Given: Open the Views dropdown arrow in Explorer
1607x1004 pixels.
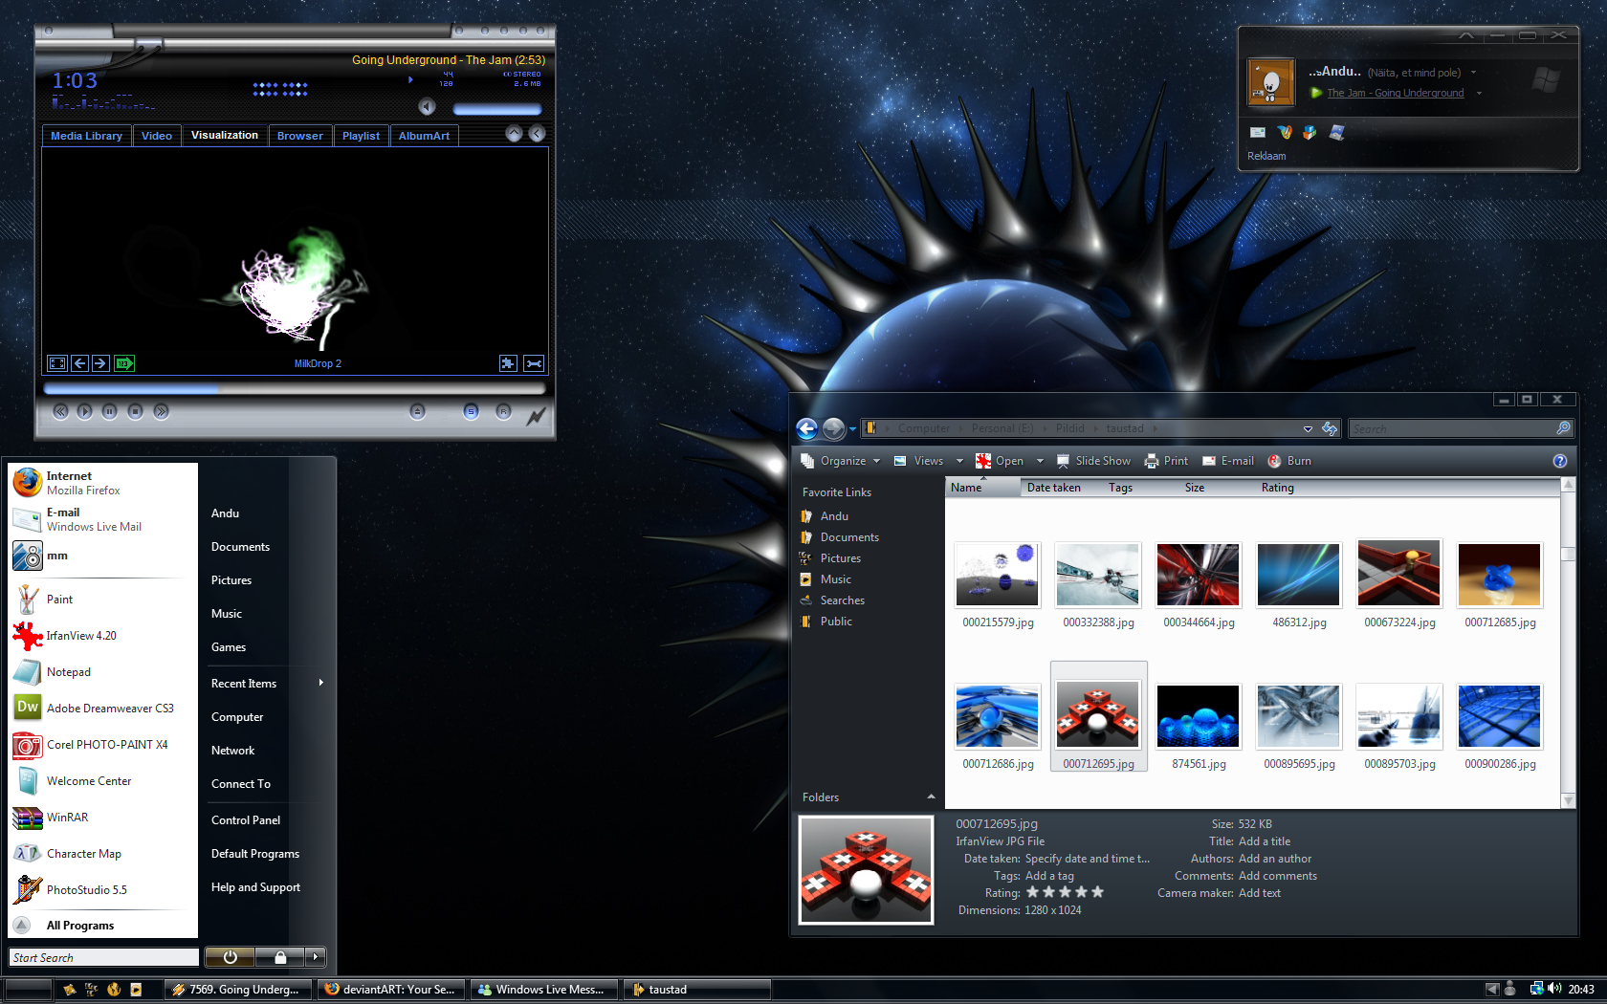Looking at the screenshot, I should [x=959, y=461].
